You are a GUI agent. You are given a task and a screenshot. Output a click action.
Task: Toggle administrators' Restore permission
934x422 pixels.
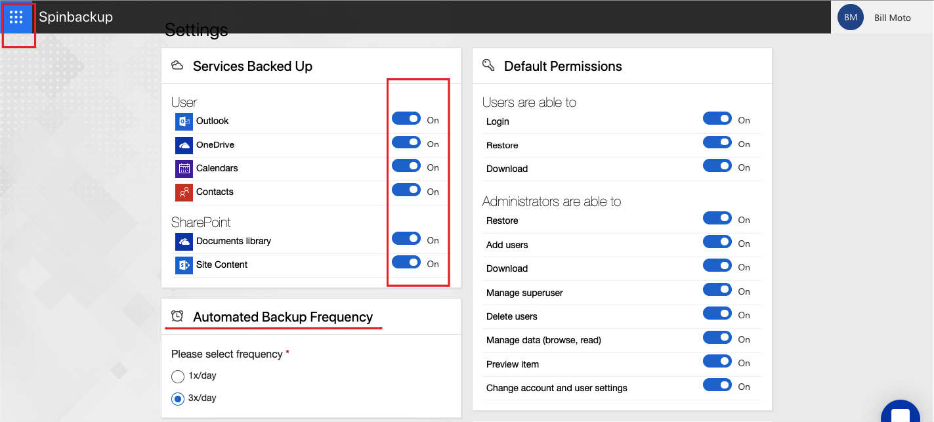point(717,218)
